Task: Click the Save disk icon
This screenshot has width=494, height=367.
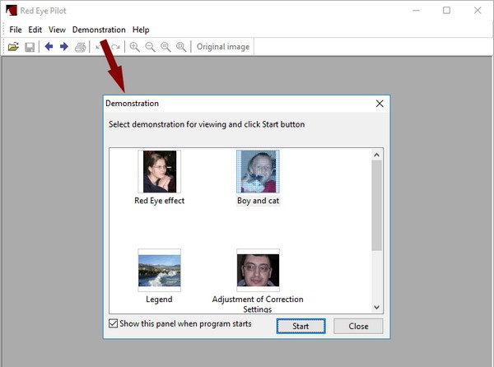Action: coord(30,47)
